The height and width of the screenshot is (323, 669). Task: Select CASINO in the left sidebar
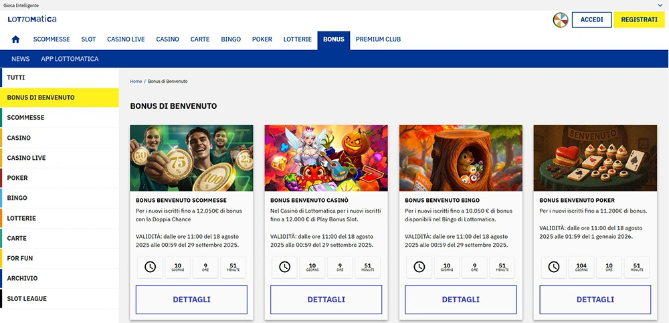pos(60,138)
